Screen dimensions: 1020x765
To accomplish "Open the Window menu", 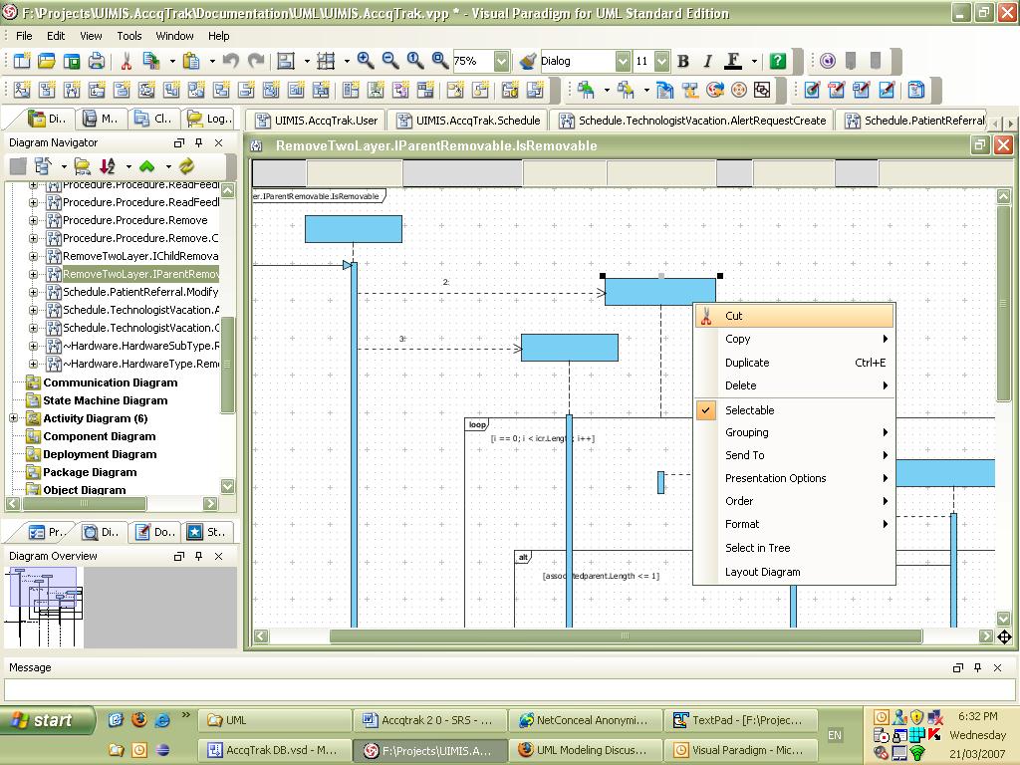I will pos(174,36).
